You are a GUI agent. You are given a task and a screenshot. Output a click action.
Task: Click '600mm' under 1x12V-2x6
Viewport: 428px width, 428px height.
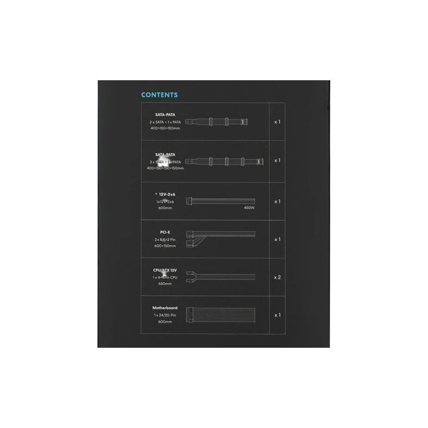(x=165, y=208)
